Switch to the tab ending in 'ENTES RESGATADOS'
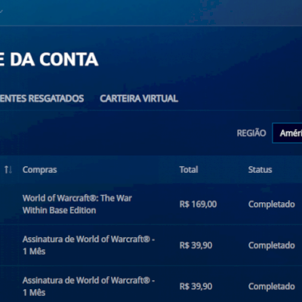The image size is (302, 302). (x=42, y=98)
